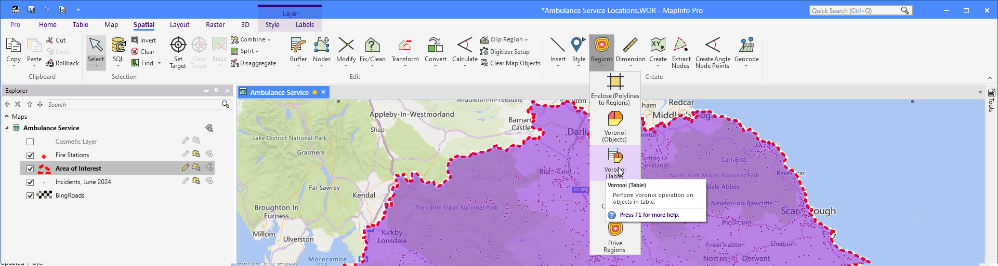Switch to the Map tab

111,25
